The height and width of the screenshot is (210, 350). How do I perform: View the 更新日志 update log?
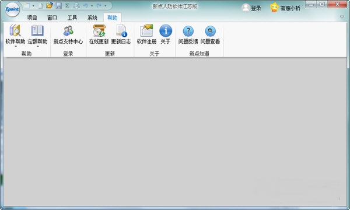coord(121,34)
